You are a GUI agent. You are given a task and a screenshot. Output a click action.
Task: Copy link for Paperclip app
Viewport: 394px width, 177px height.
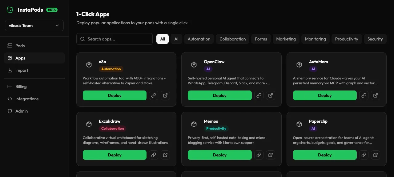coord(364,155)
